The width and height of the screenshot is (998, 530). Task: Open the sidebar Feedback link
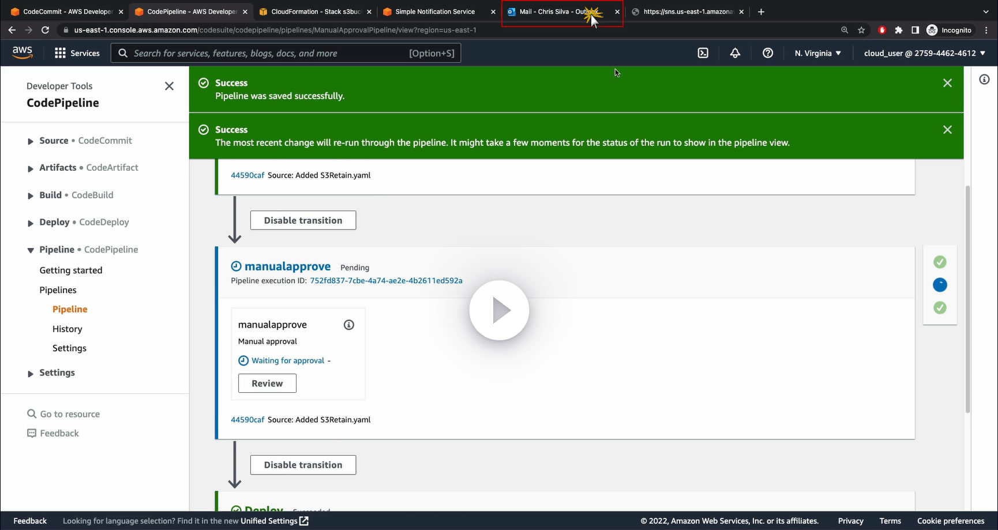click(x=53, y=433)
